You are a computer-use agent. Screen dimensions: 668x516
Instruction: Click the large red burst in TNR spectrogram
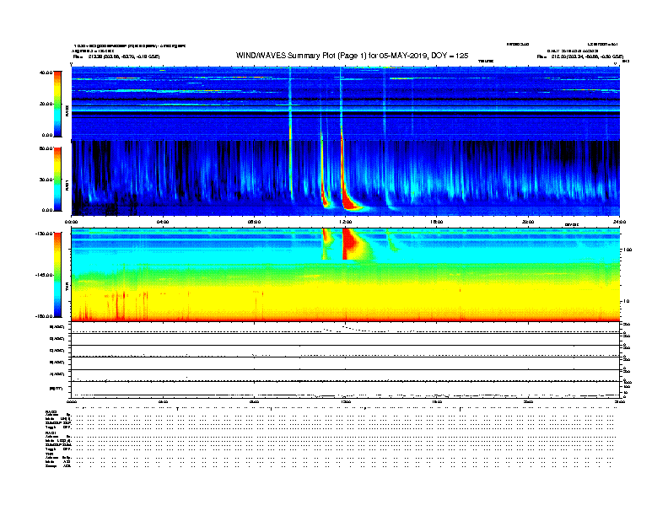coord(352,244)
